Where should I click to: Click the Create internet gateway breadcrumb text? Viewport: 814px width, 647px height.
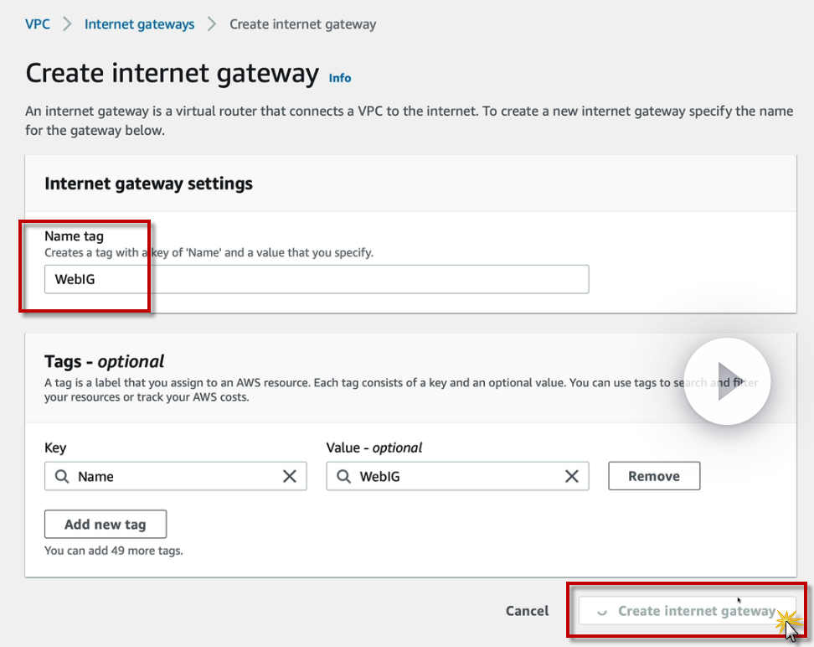pos(302,24)
